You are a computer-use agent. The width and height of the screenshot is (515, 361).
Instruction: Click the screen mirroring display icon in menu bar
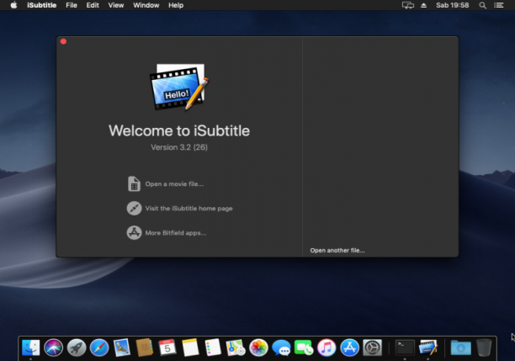pos(408,5)
